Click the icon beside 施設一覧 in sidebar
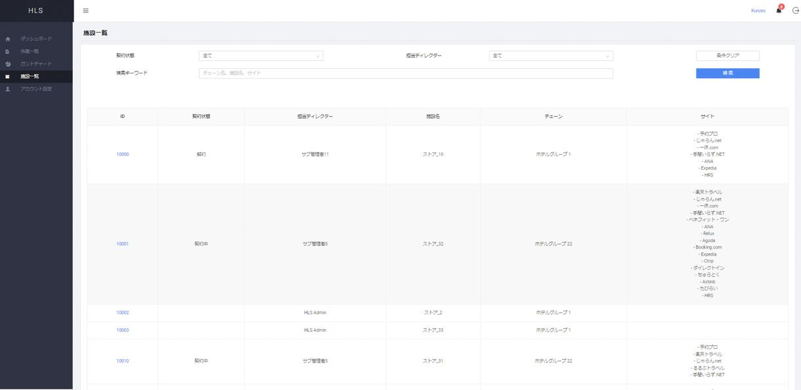The height and width of the screenshot is (390, 801). pyautogui.click(x=8, y=77)
